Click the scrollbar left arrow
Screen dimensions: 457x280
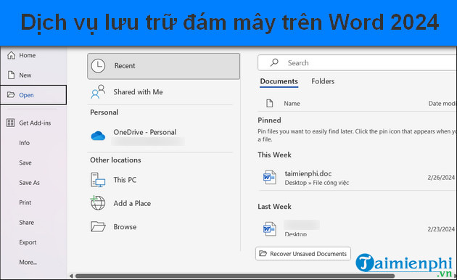click(71, 276)
